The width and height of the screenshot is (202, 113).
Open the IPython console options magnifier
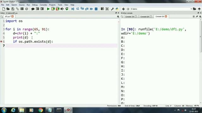[x=200, y=17]
